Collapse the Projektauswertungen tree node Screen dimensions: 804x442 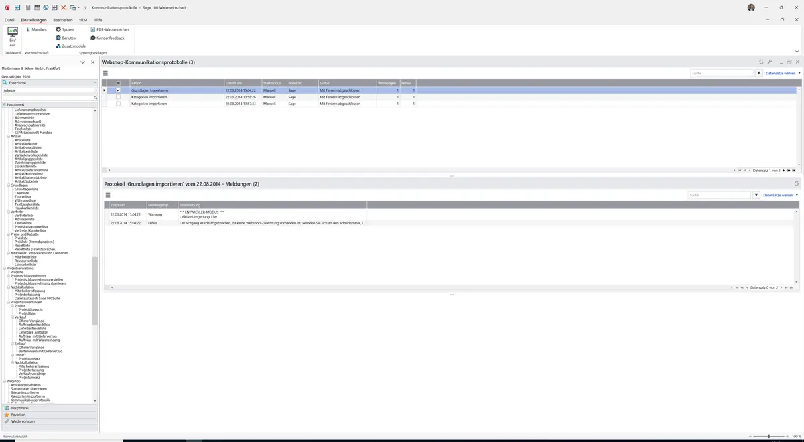[8, 302]
